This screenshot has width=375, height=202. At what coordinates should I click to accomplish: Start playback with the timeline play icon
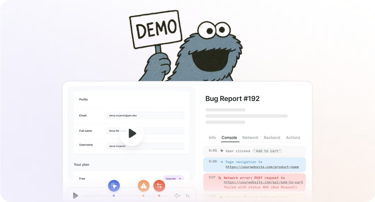75,196
